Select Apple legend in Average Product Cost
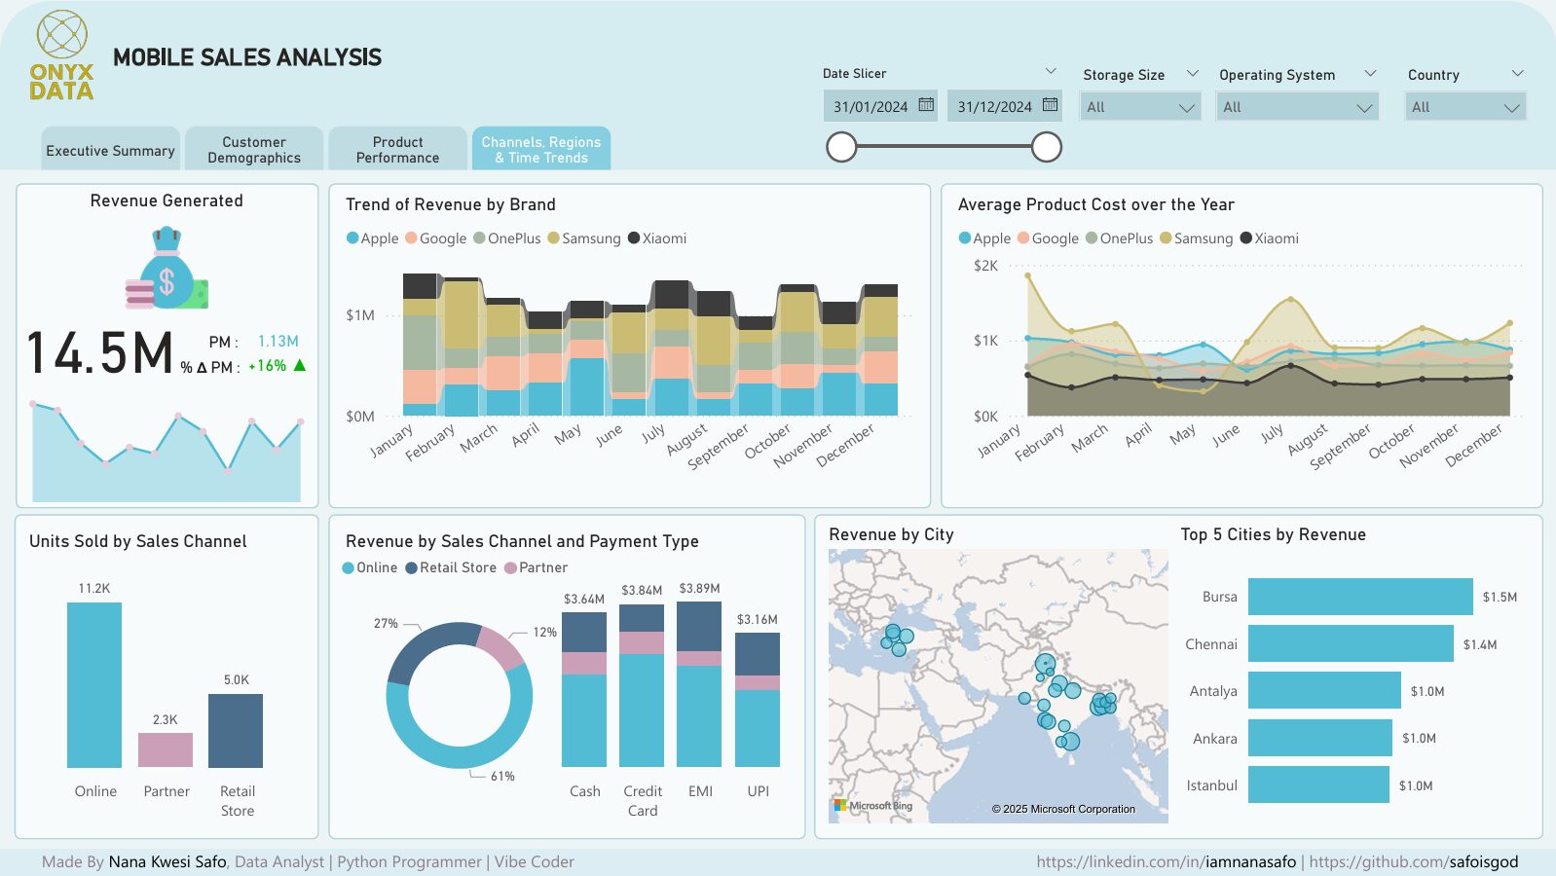 (984, 238)
